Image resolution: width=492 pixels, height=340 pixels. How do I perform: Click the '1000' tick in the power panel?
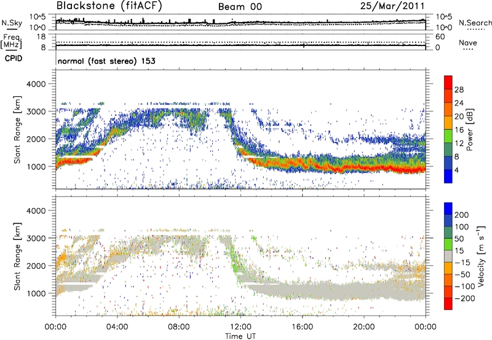click(x=36, y=166)
